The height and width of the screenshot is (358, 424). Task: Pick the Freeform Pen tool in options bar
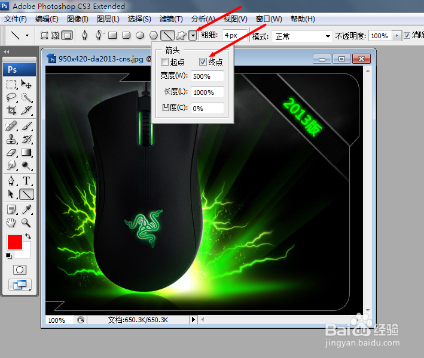click(x=99, y=35)
